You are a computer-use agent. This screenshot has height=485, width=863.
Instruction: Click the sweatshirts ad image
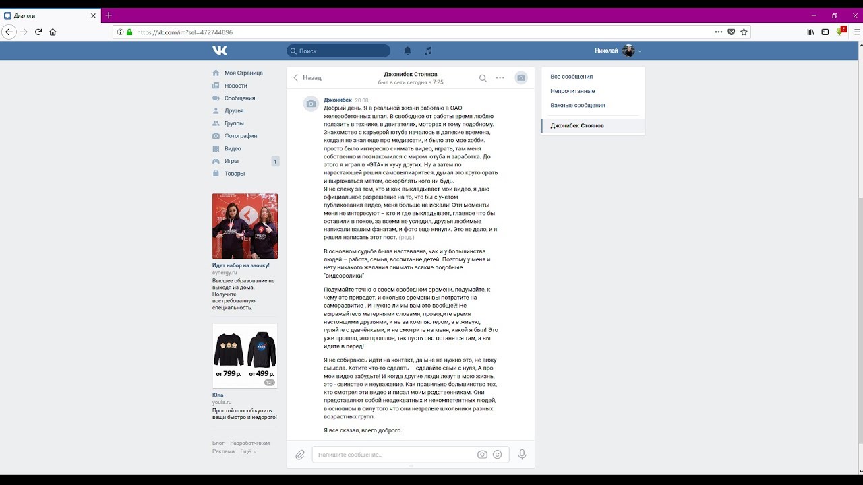(245, 356)
